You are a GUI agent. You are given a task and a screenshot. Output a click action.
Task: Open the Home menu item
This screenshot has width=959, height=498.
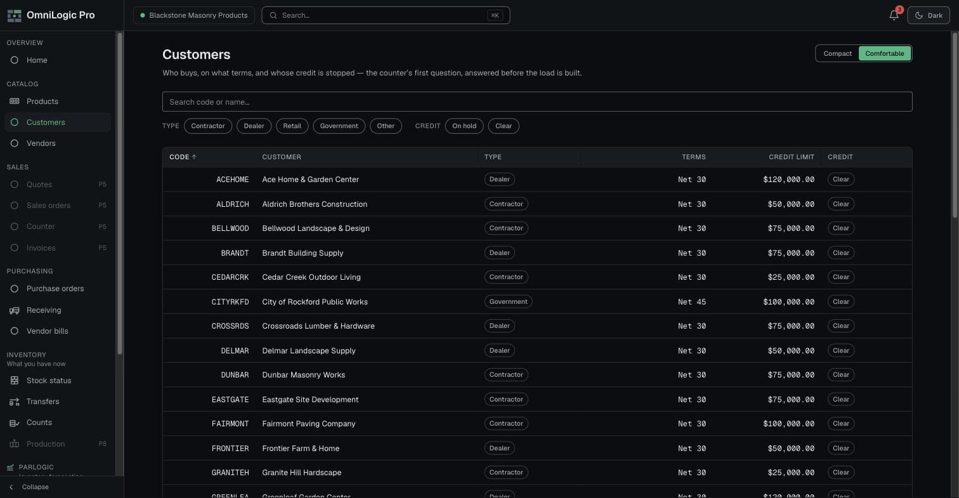point(57,60)
